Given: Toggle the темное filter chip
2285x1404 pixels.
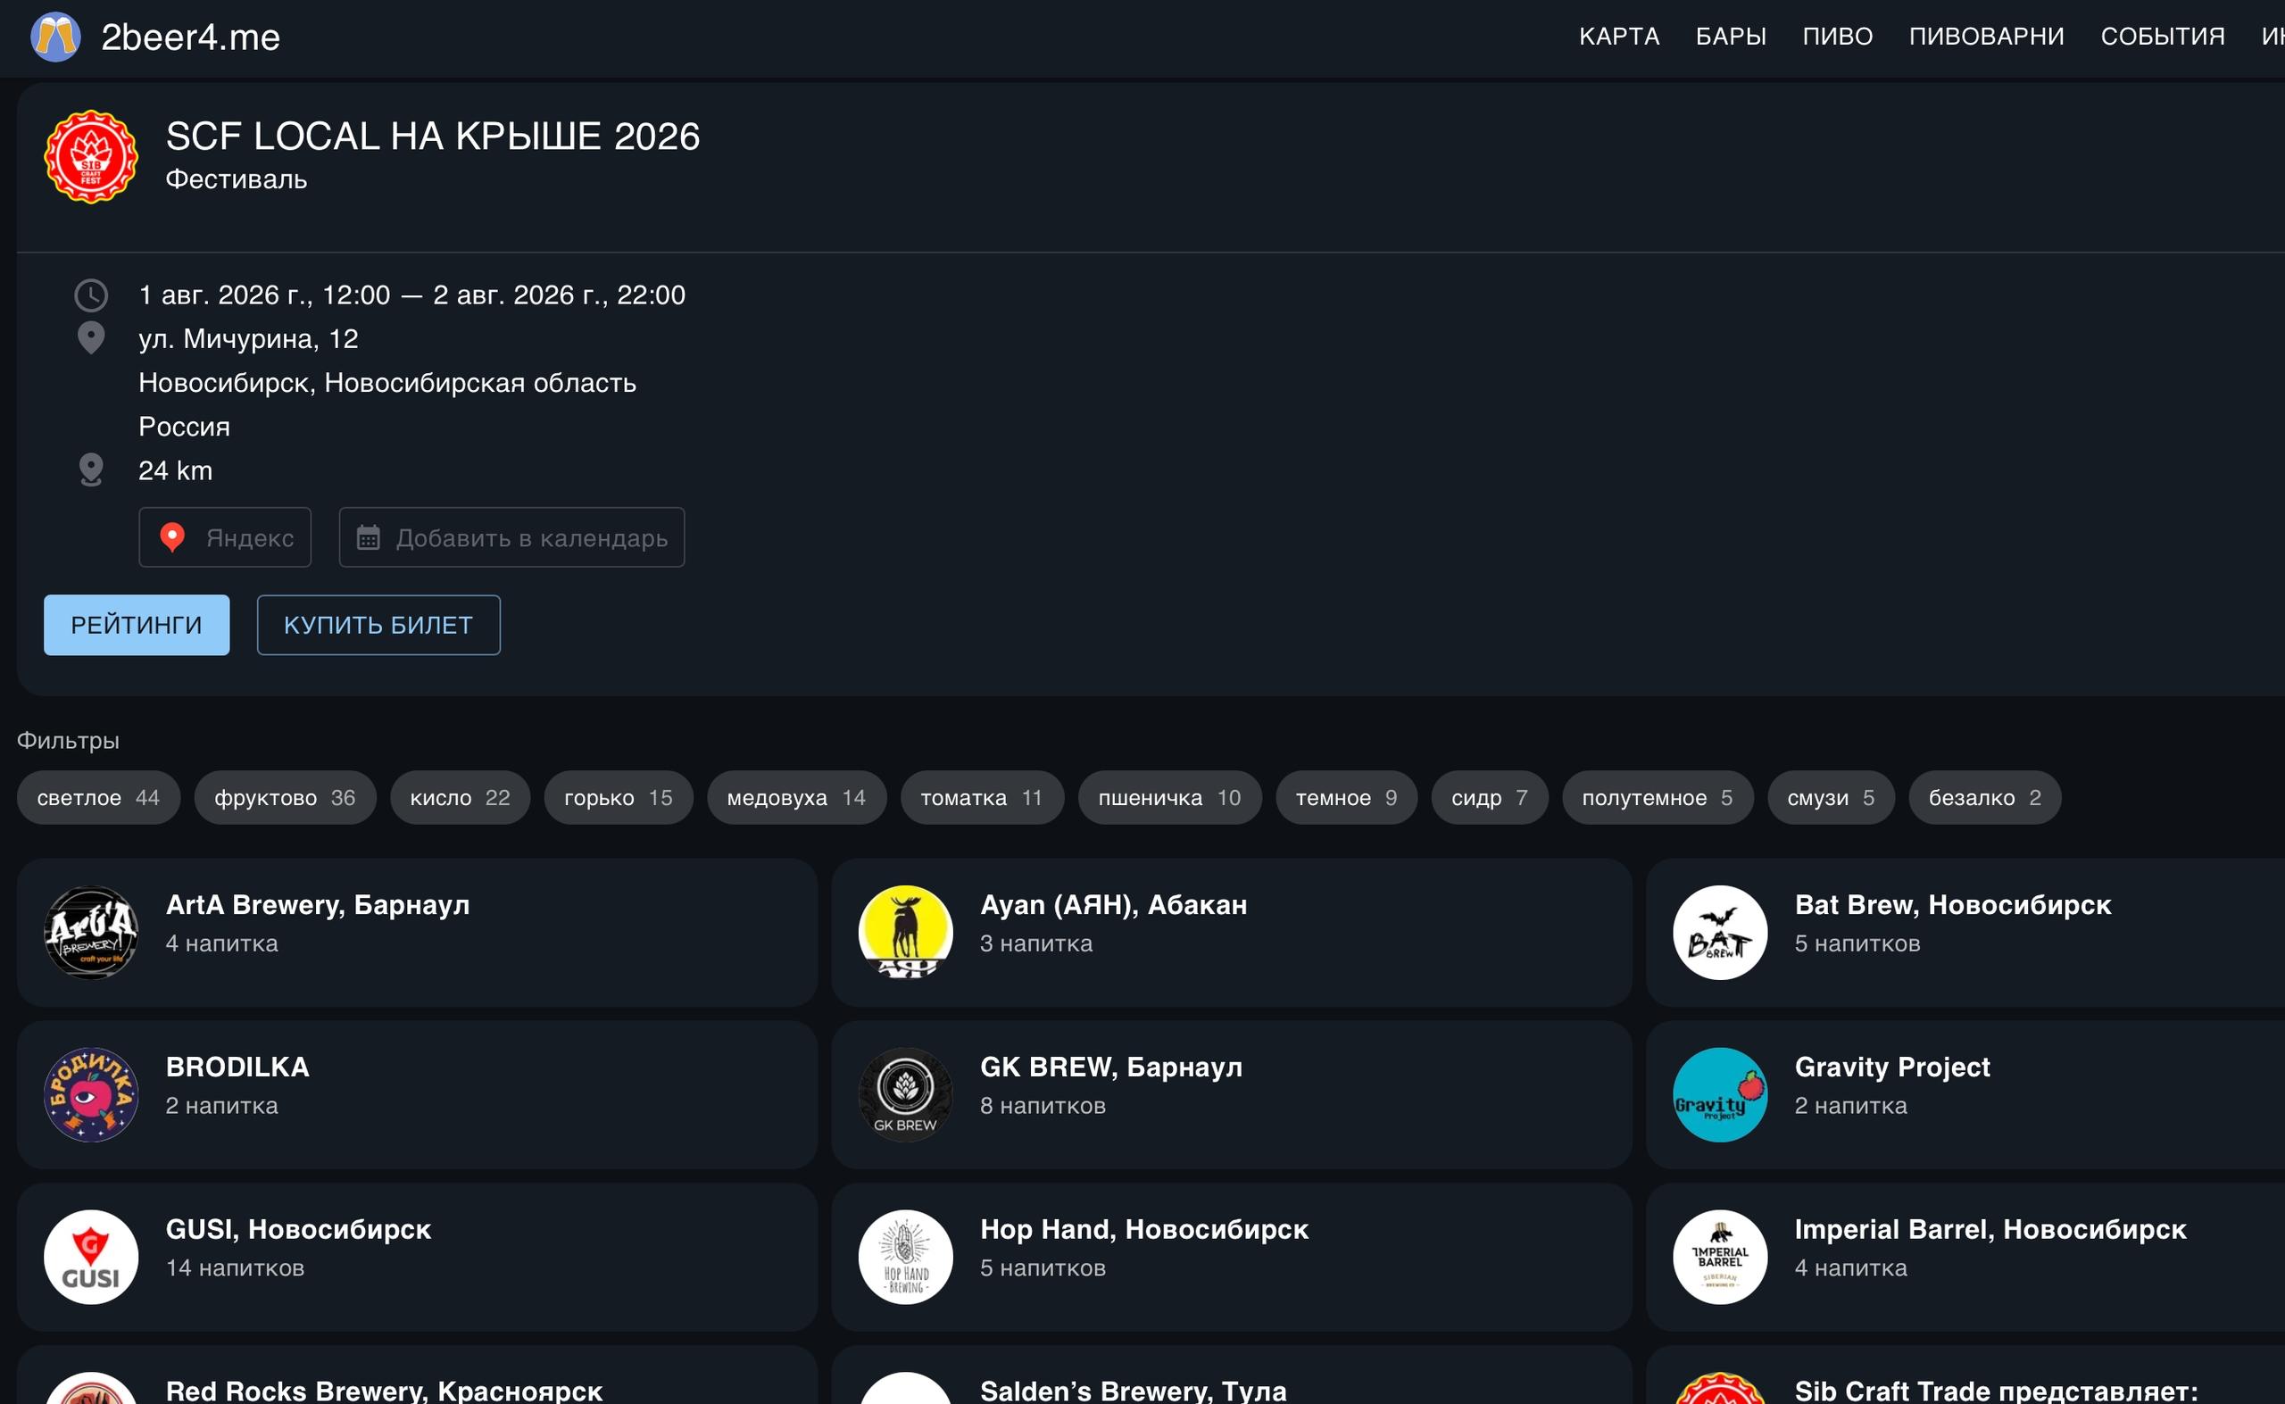Looking at the screenshot, I should (1346, 798).
